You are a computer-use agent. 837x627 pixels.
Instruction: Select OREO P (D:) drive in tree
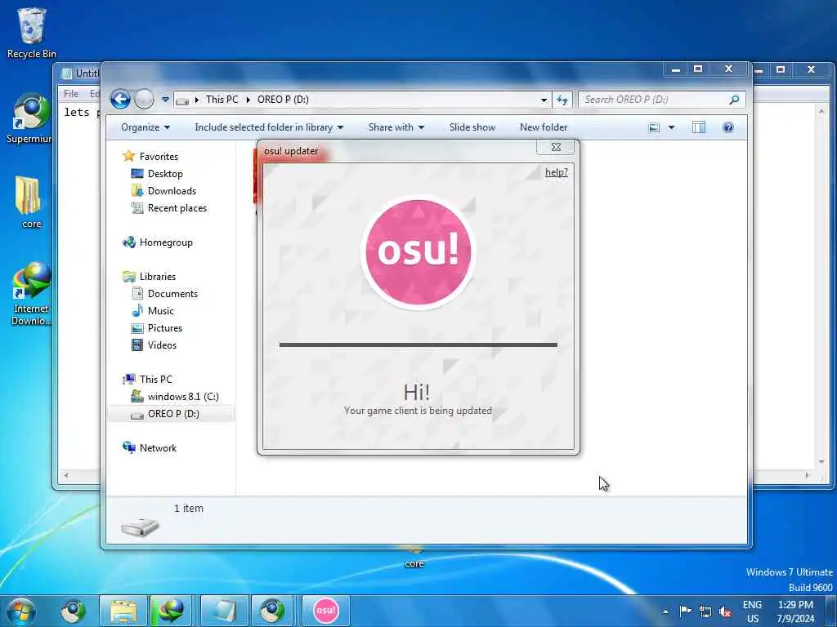pos(173,414)
